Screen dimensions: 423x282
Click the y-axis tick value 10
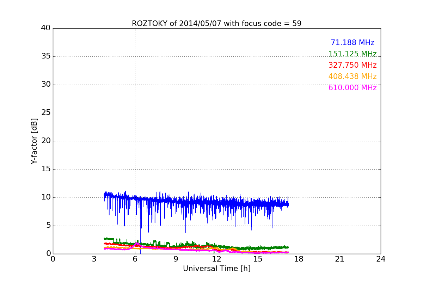45,197
